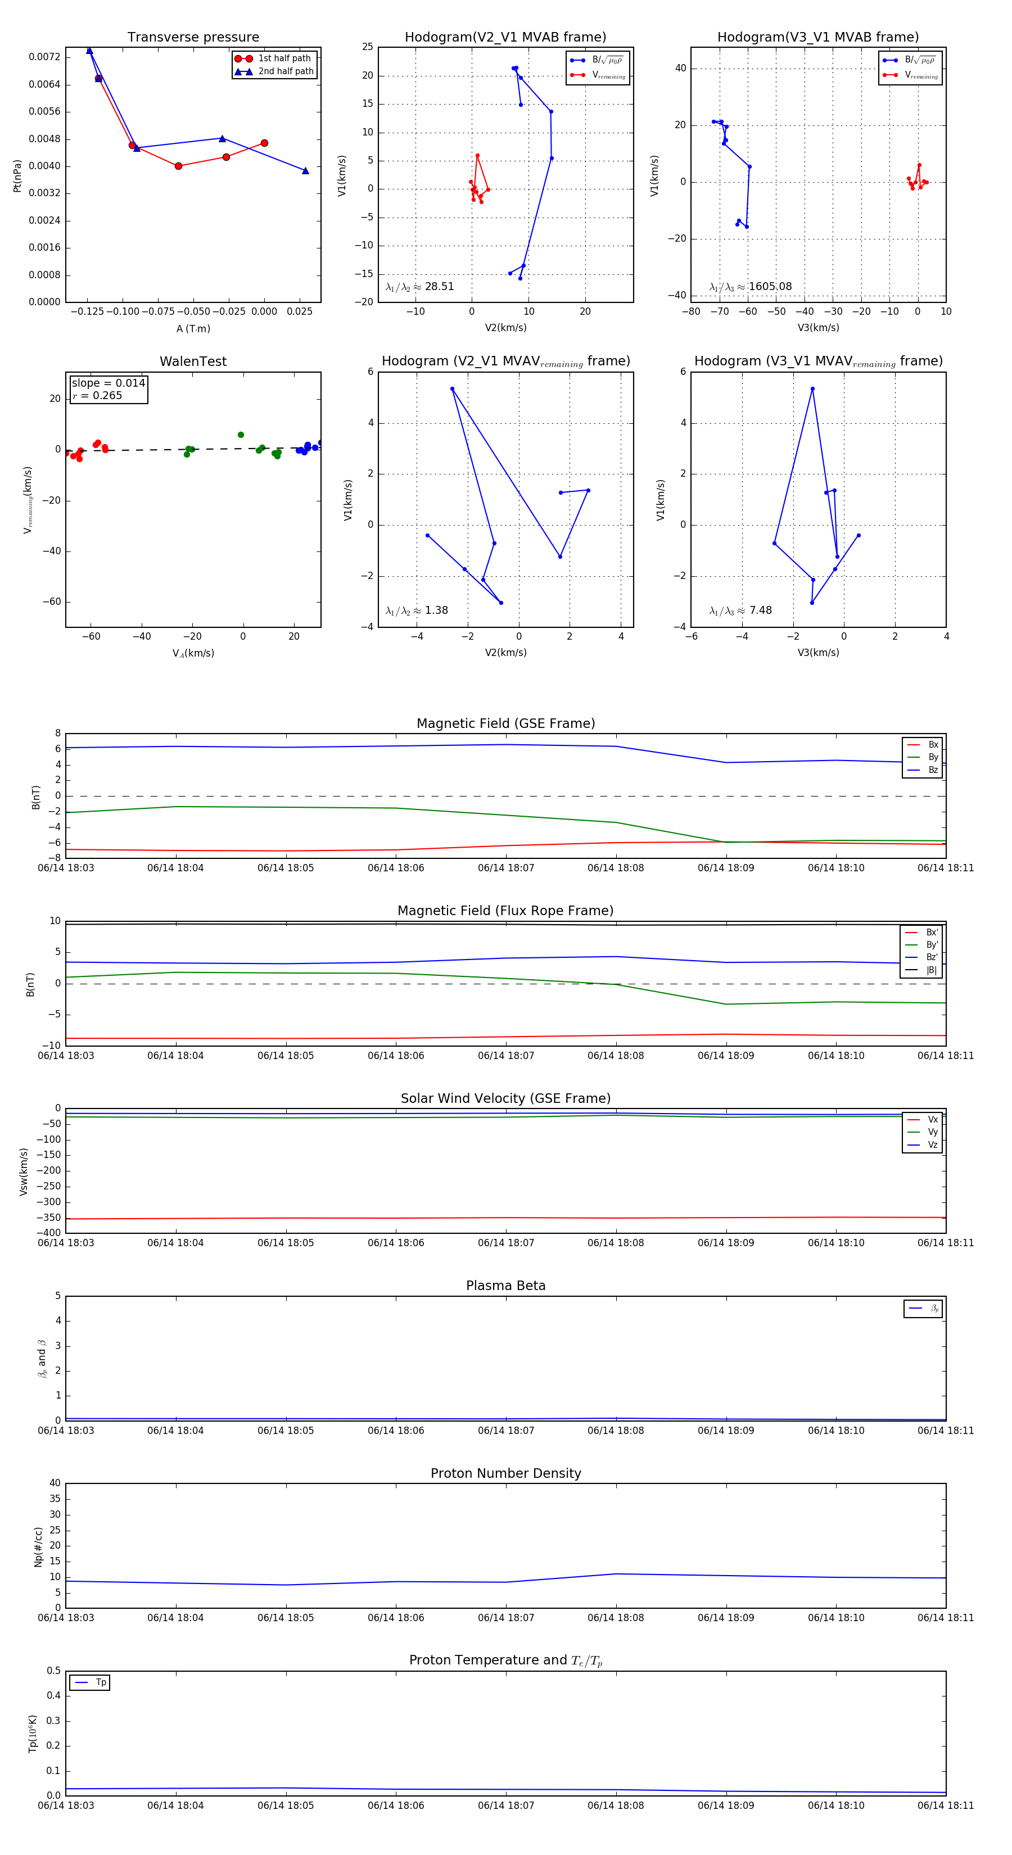Select the "Vy" legend entry
1012x1855 pixels.
click(923, 1132)
